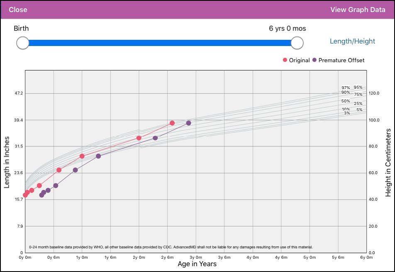395x272 pixels.
Task: Click the Birth slider handle
Action: point(23,43)
